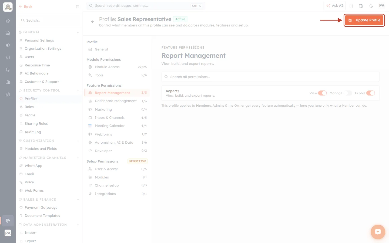Viewport: 389px width, 243px height.
Task: Open the calendar icon in left rail
Action: point(8,94)
